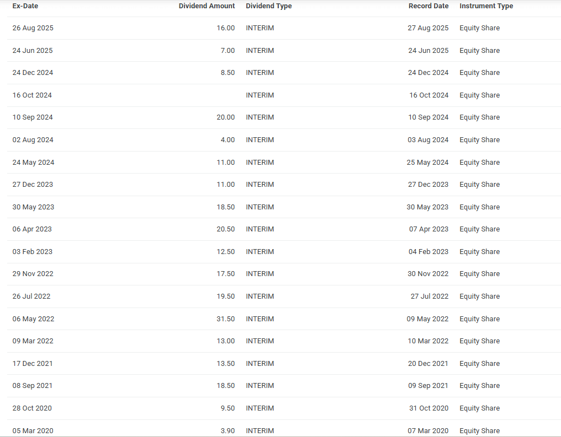Select the 05 Mar 2020 ex-date

(33, 430)
